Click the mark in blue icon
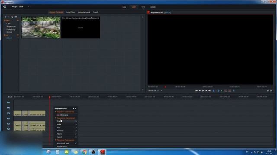 pyautogui.click(x=213, y=91)
